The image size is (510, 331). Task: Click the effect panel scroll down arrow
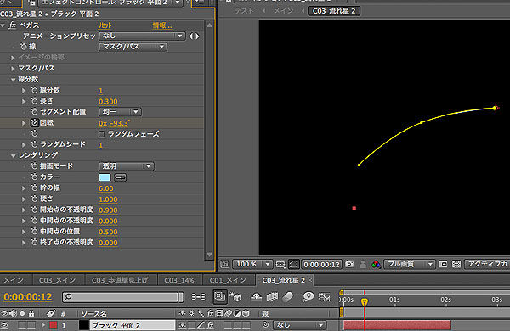pyautogui.click(x=209, y=255)
